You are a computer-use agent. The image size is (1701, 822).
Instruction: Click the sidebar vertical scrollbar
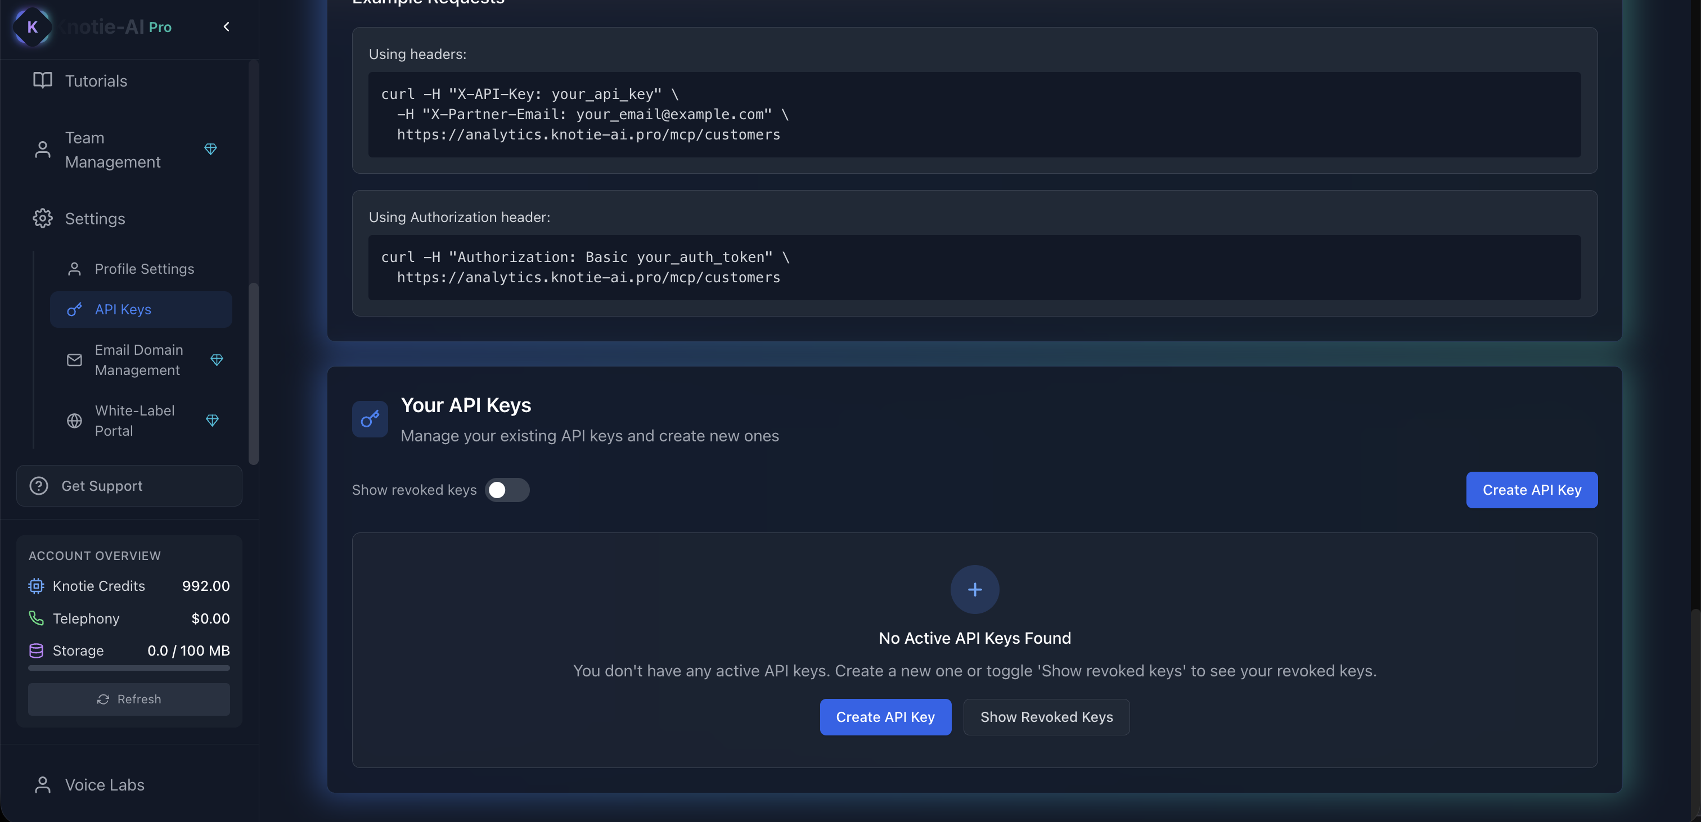pos(254,373)
